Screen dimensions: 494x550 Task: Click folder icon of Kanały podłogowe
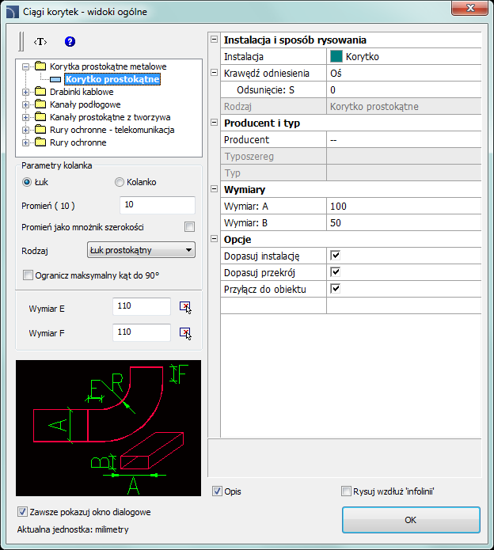coord(40,104)
